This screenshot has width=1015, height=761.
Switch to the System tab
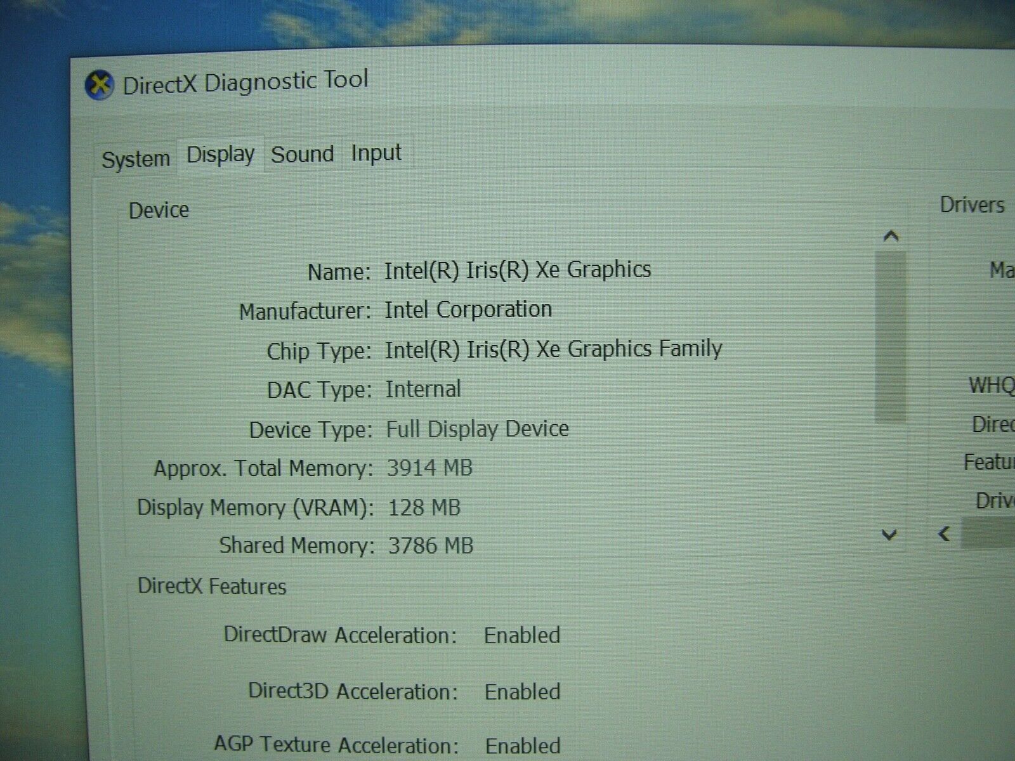(x=135, y=159)
